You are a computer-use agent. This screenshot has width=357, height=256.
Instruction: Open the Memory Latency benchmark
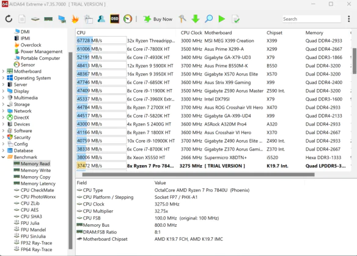pyautogui.click(x=38, y=183)
